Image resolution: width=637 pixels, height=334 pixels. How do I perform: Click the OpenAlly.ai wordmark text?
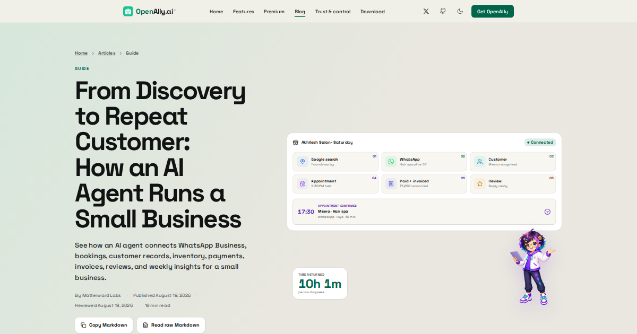click(156, 11)
